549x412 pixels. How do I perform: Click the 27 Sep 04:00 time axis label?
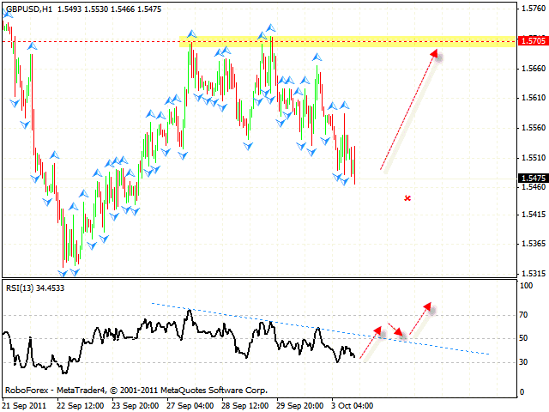(191, 404)
